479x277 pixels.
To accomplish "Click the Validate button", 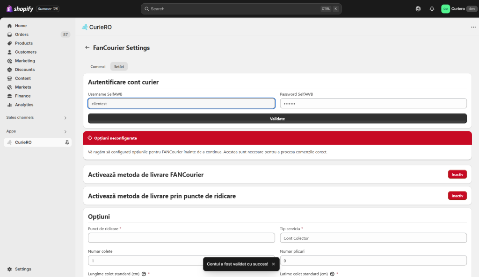I will (x=277, y=119).
